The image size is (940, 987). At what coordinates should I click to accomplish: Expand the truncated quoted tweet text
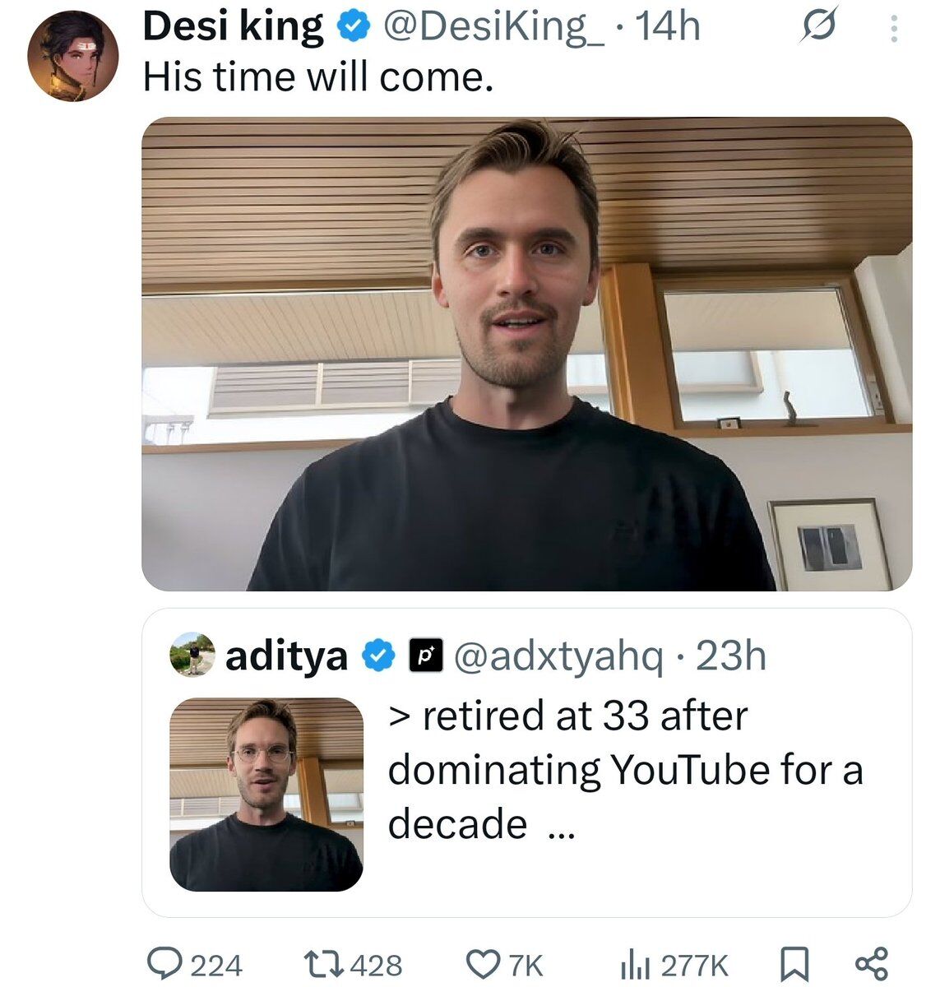point(625,770)
